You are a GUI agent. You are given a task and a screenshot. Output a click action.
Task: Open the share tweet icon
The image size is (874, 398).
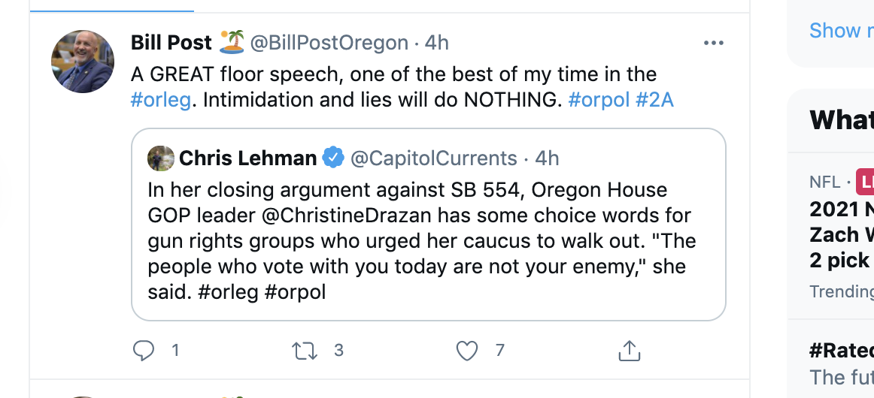coord(629,350)
